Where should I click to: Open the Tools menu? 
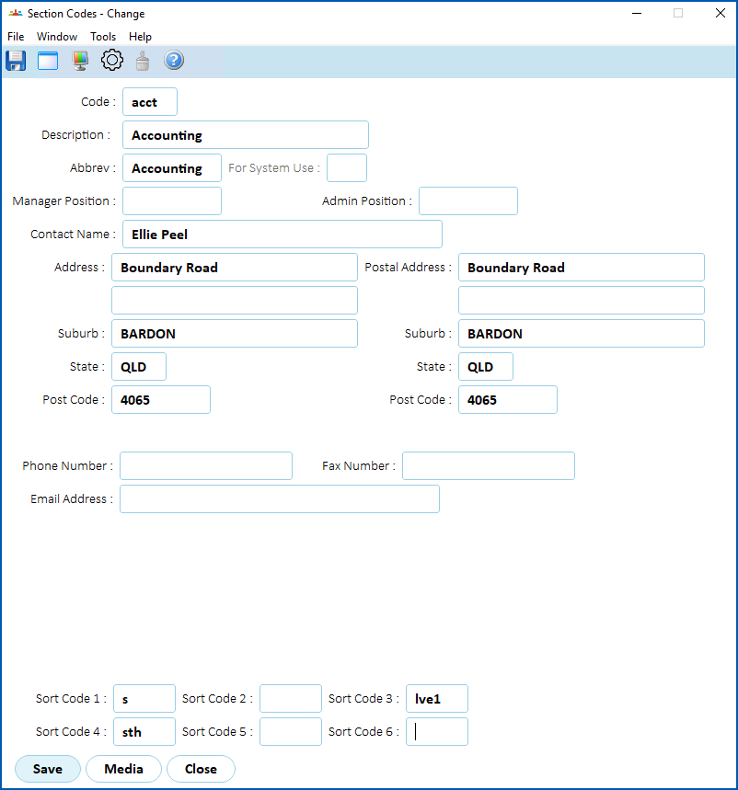(x=103, y=37)
